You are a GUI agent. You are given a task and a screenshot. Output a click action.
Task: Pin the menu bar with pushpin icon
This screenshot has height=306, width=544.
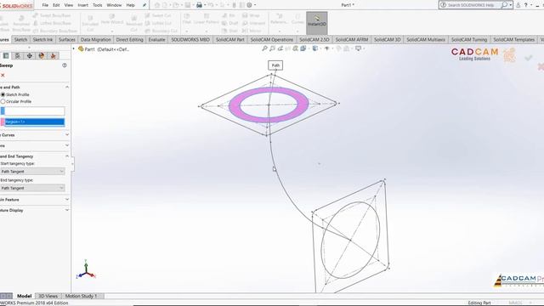click(x=144, y=5)
